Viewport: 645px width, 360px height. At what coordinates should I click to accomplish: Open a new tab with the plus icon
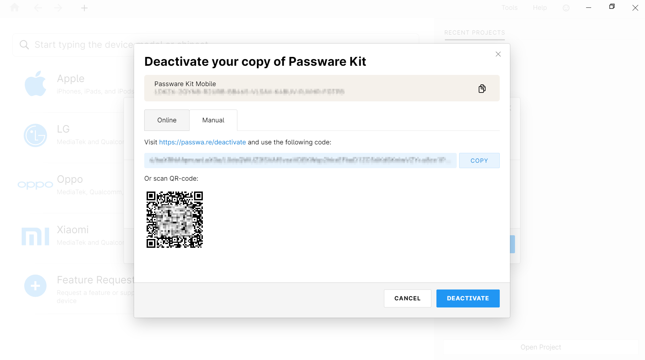[x=84, y=7]
